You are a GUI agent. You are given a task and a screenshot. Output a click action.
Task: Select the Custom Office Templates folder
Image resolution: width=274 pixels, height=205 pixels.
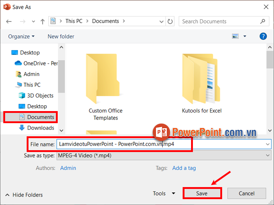tap(105, 87)
